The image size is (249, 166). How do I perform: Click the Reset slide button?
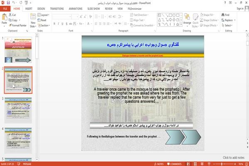[42, 20]
